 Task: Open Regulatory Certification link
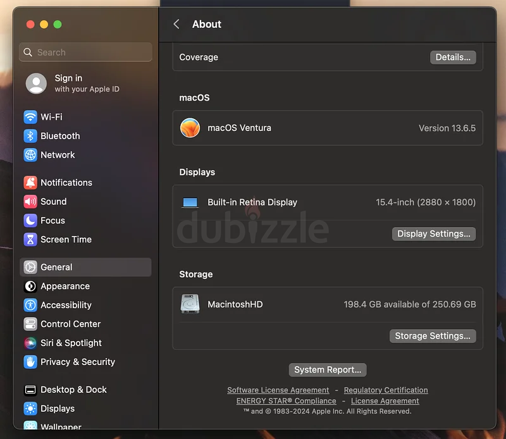tap(386, 390)
